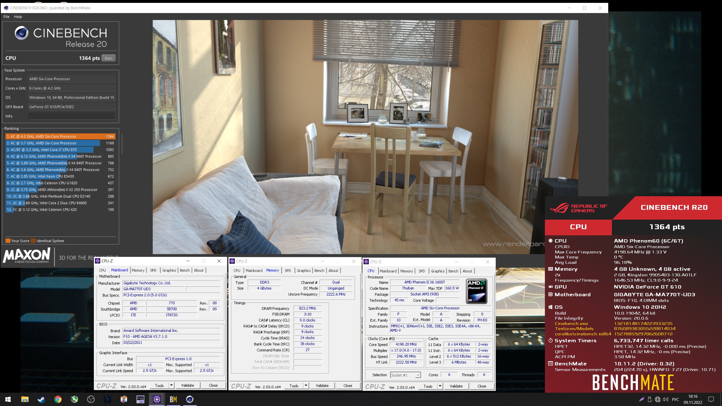
Task: Select ranking entry Intel Celeron CPU 420
Action: click(x=60, y=210)
